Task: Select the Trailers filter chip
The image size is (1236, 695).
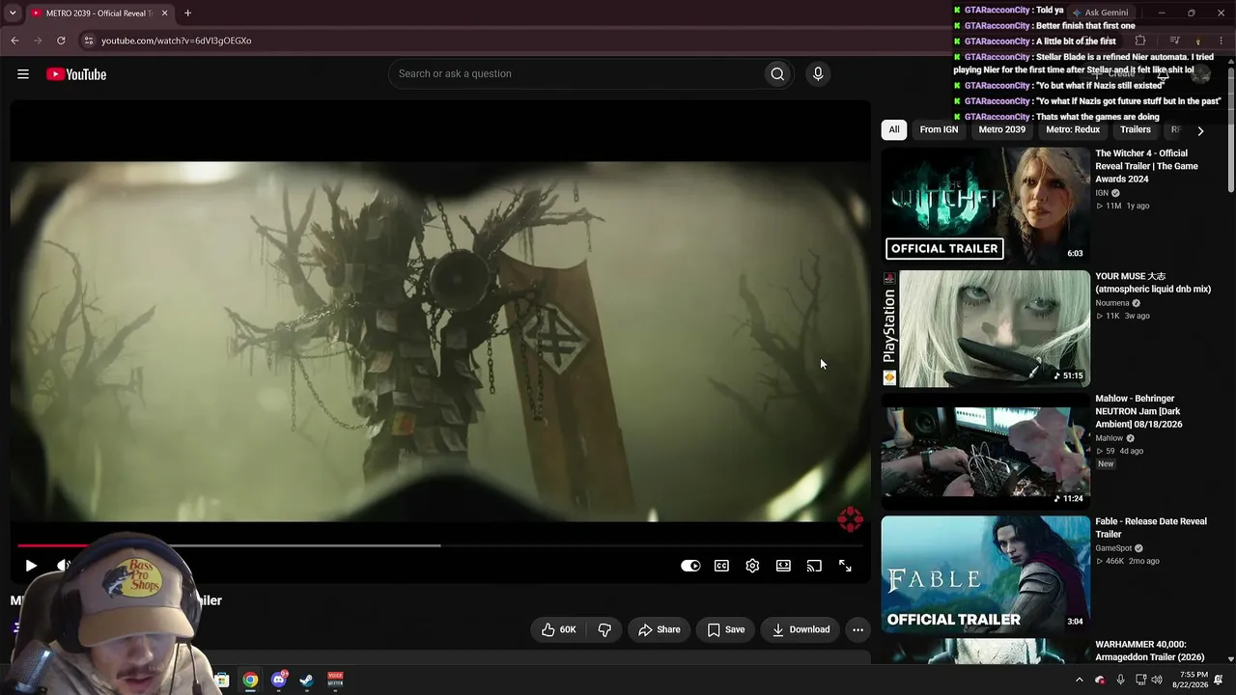Action: (1136, 129)
